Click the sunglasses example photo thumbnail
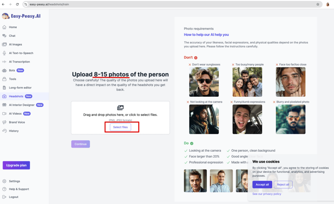This screenshot has height=204, width=334. coord(204,82)
